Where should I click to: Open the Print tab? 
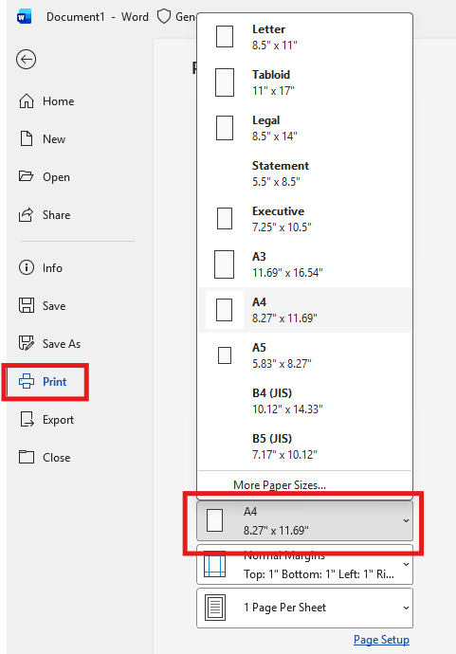click(46, 382)
